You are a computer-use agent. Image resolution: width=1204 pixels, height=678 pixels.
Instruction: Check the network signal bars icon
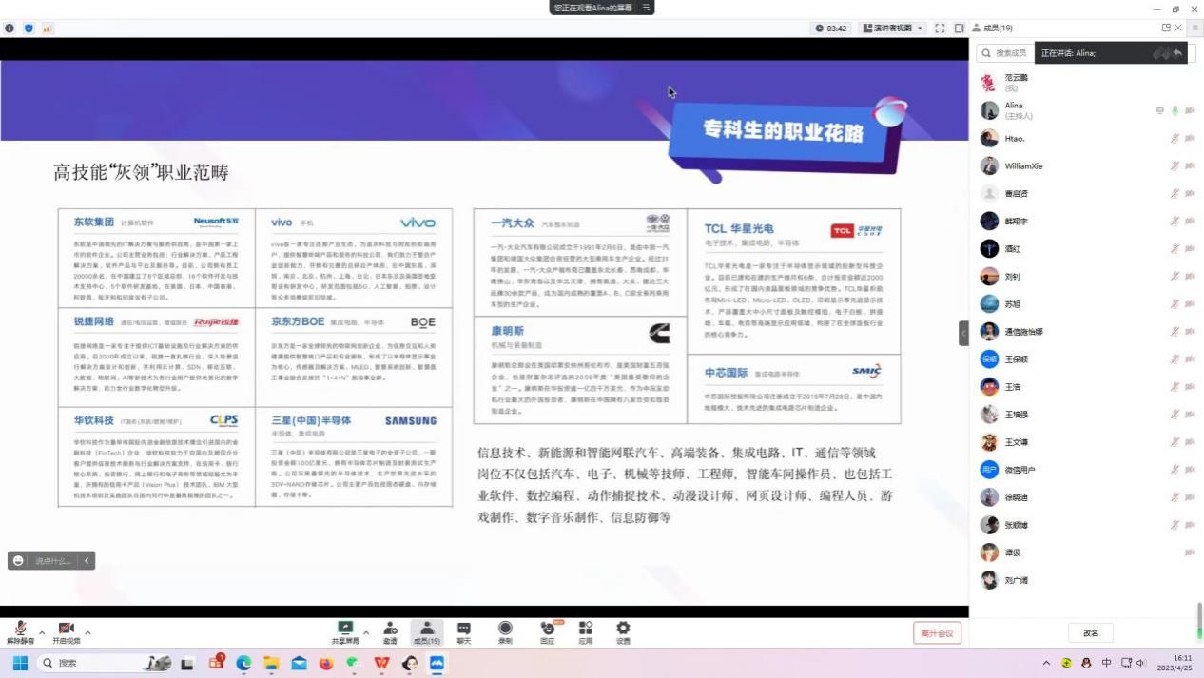pyautogui.click(x=47, y=29)
